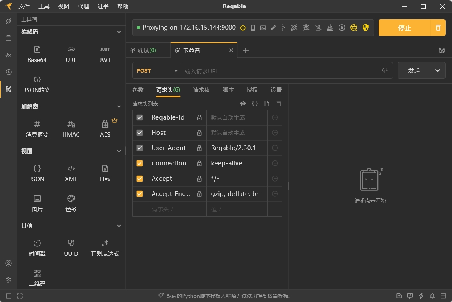Screen dimensions: 452x302
Task: Open the HMAC tool
Action: pyautogui.click(x=71, y=129)
